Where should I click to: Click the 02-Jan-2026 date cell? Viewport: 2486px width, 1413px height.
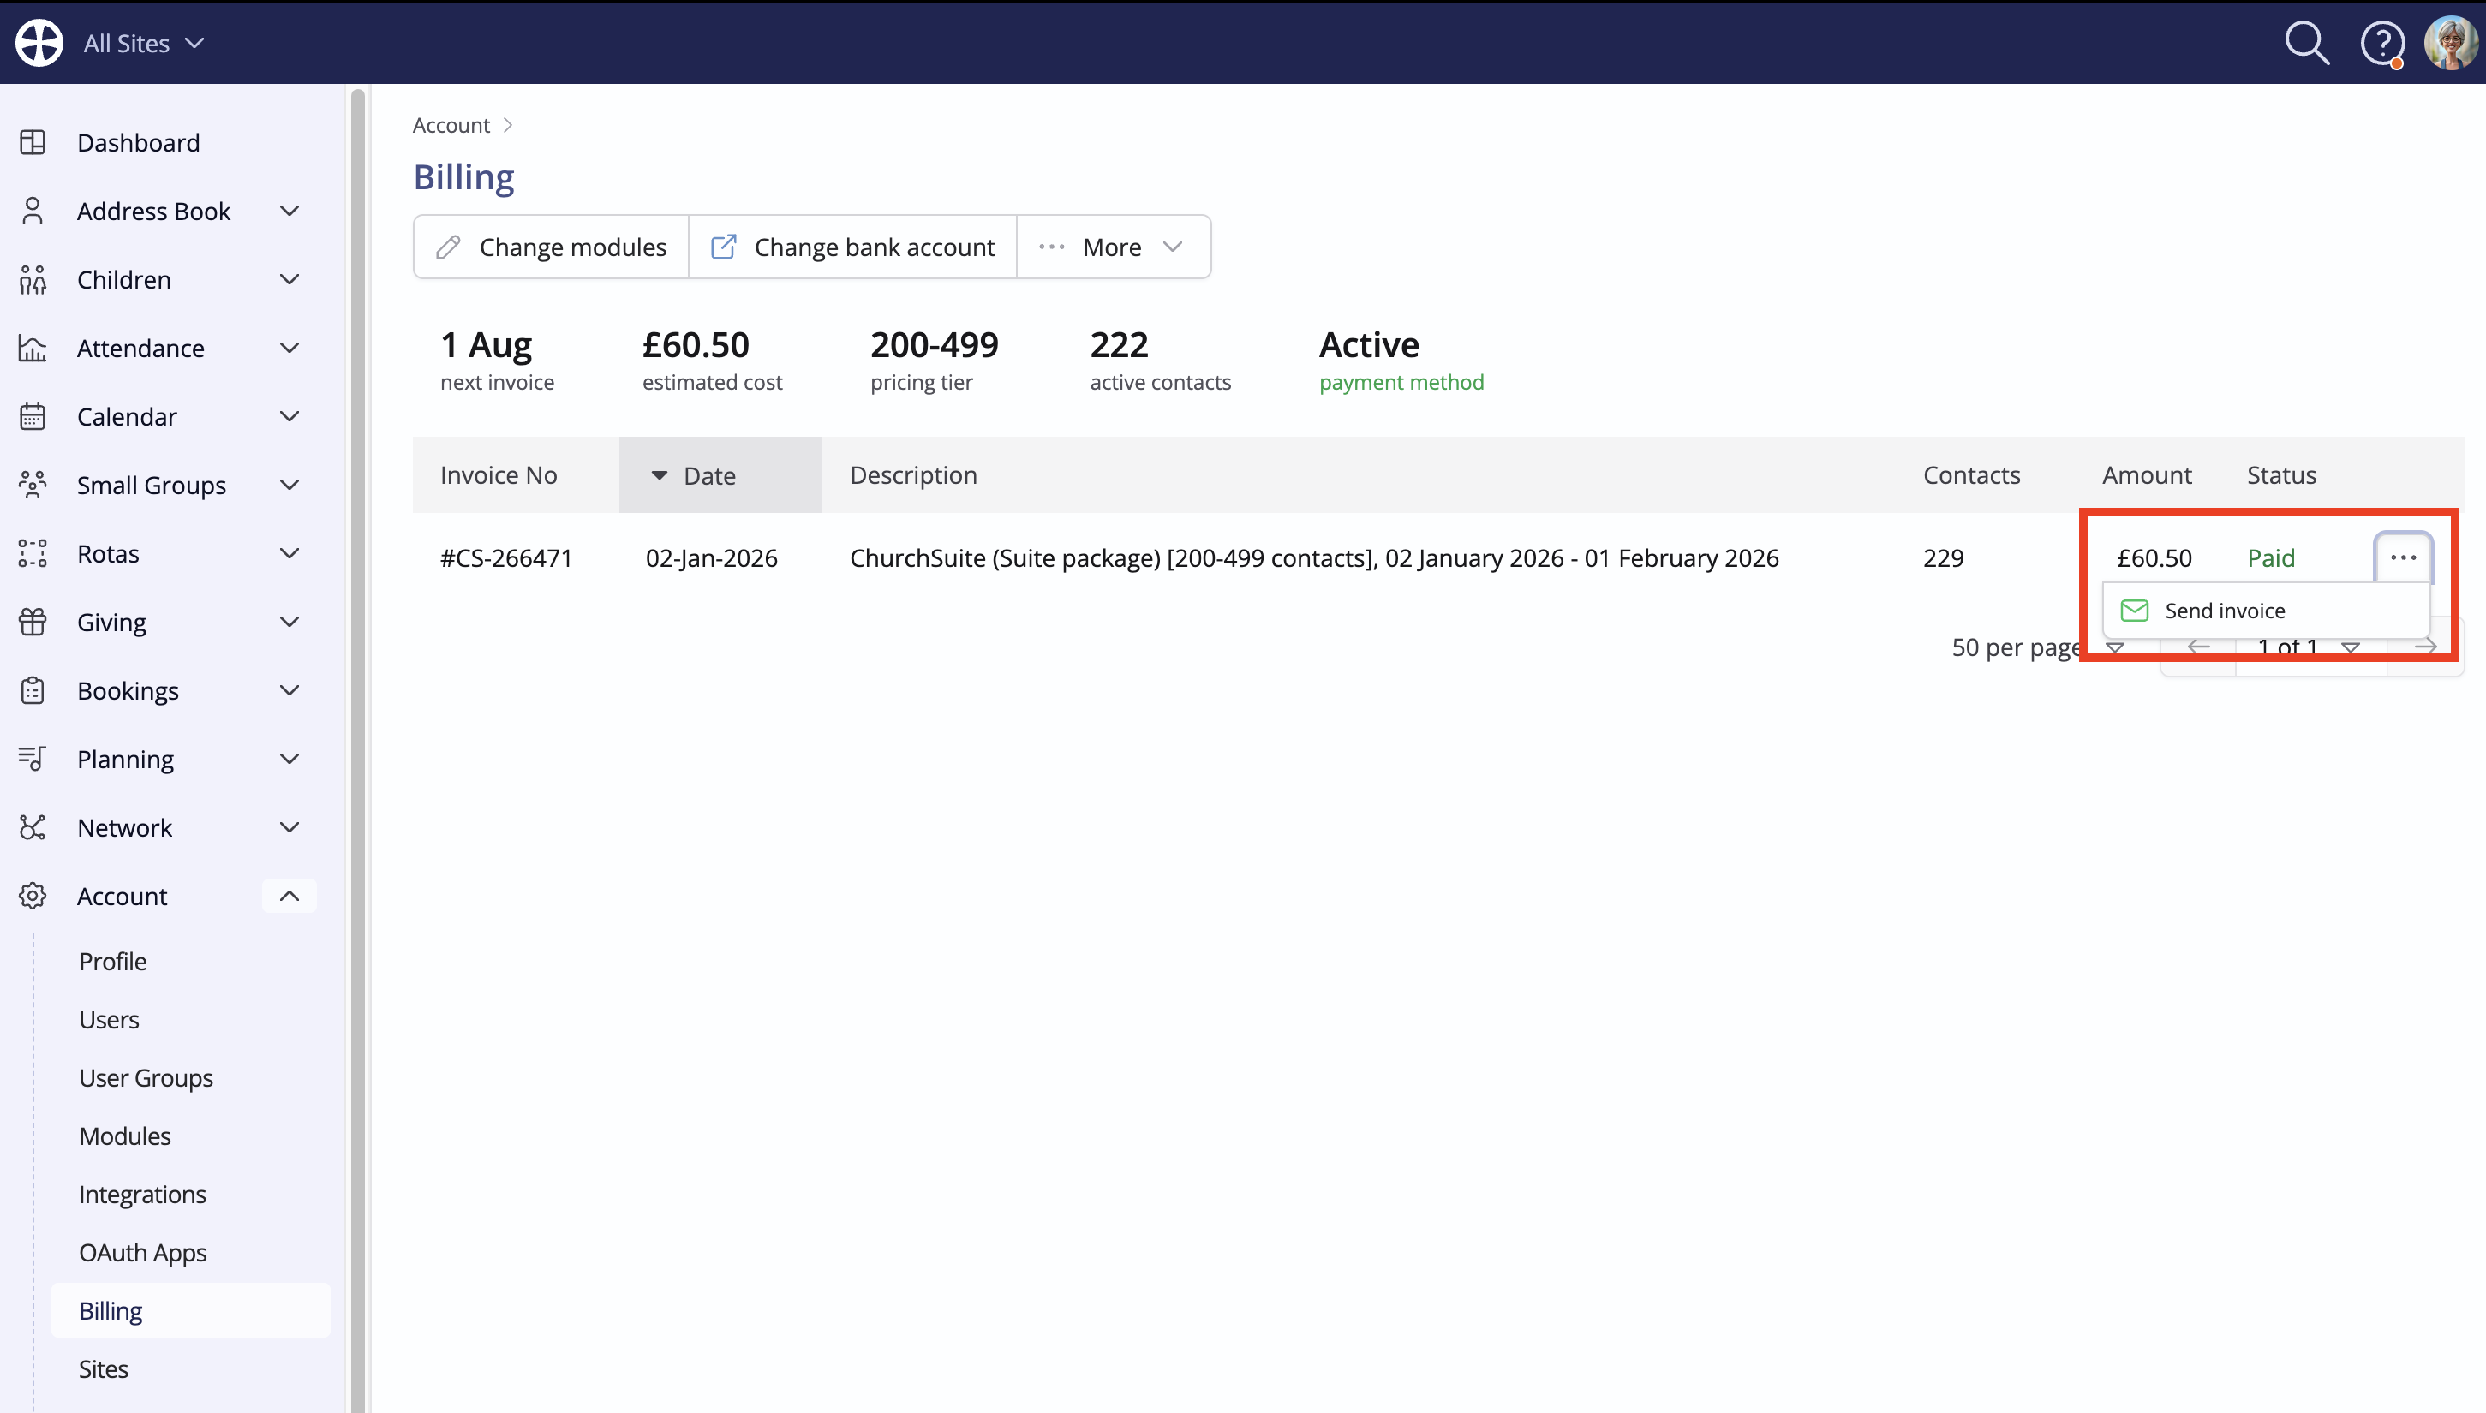tap(712, 558)
